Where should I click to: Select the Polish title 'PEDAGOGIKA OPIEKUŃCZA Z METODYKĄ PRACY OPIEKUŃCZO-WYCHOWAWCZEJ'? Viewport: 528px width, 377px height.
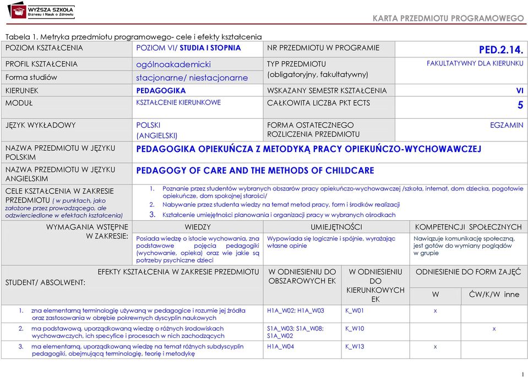(x=309, y=149)
